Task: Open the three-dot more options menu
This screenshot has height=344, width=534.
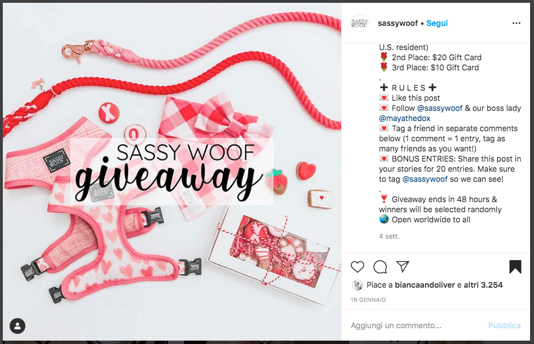Action: [517, 23]
